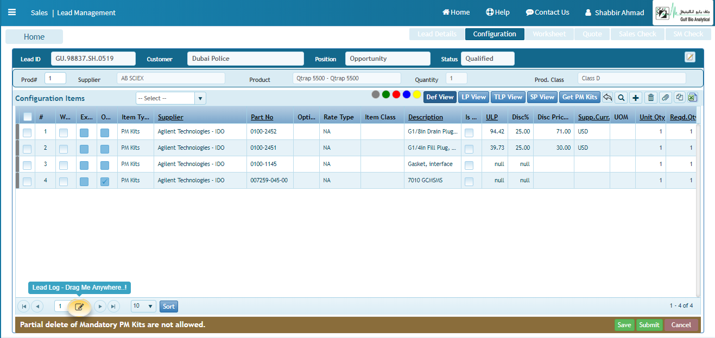
Task: Click the blue color circle
Action: coord(407,94)
